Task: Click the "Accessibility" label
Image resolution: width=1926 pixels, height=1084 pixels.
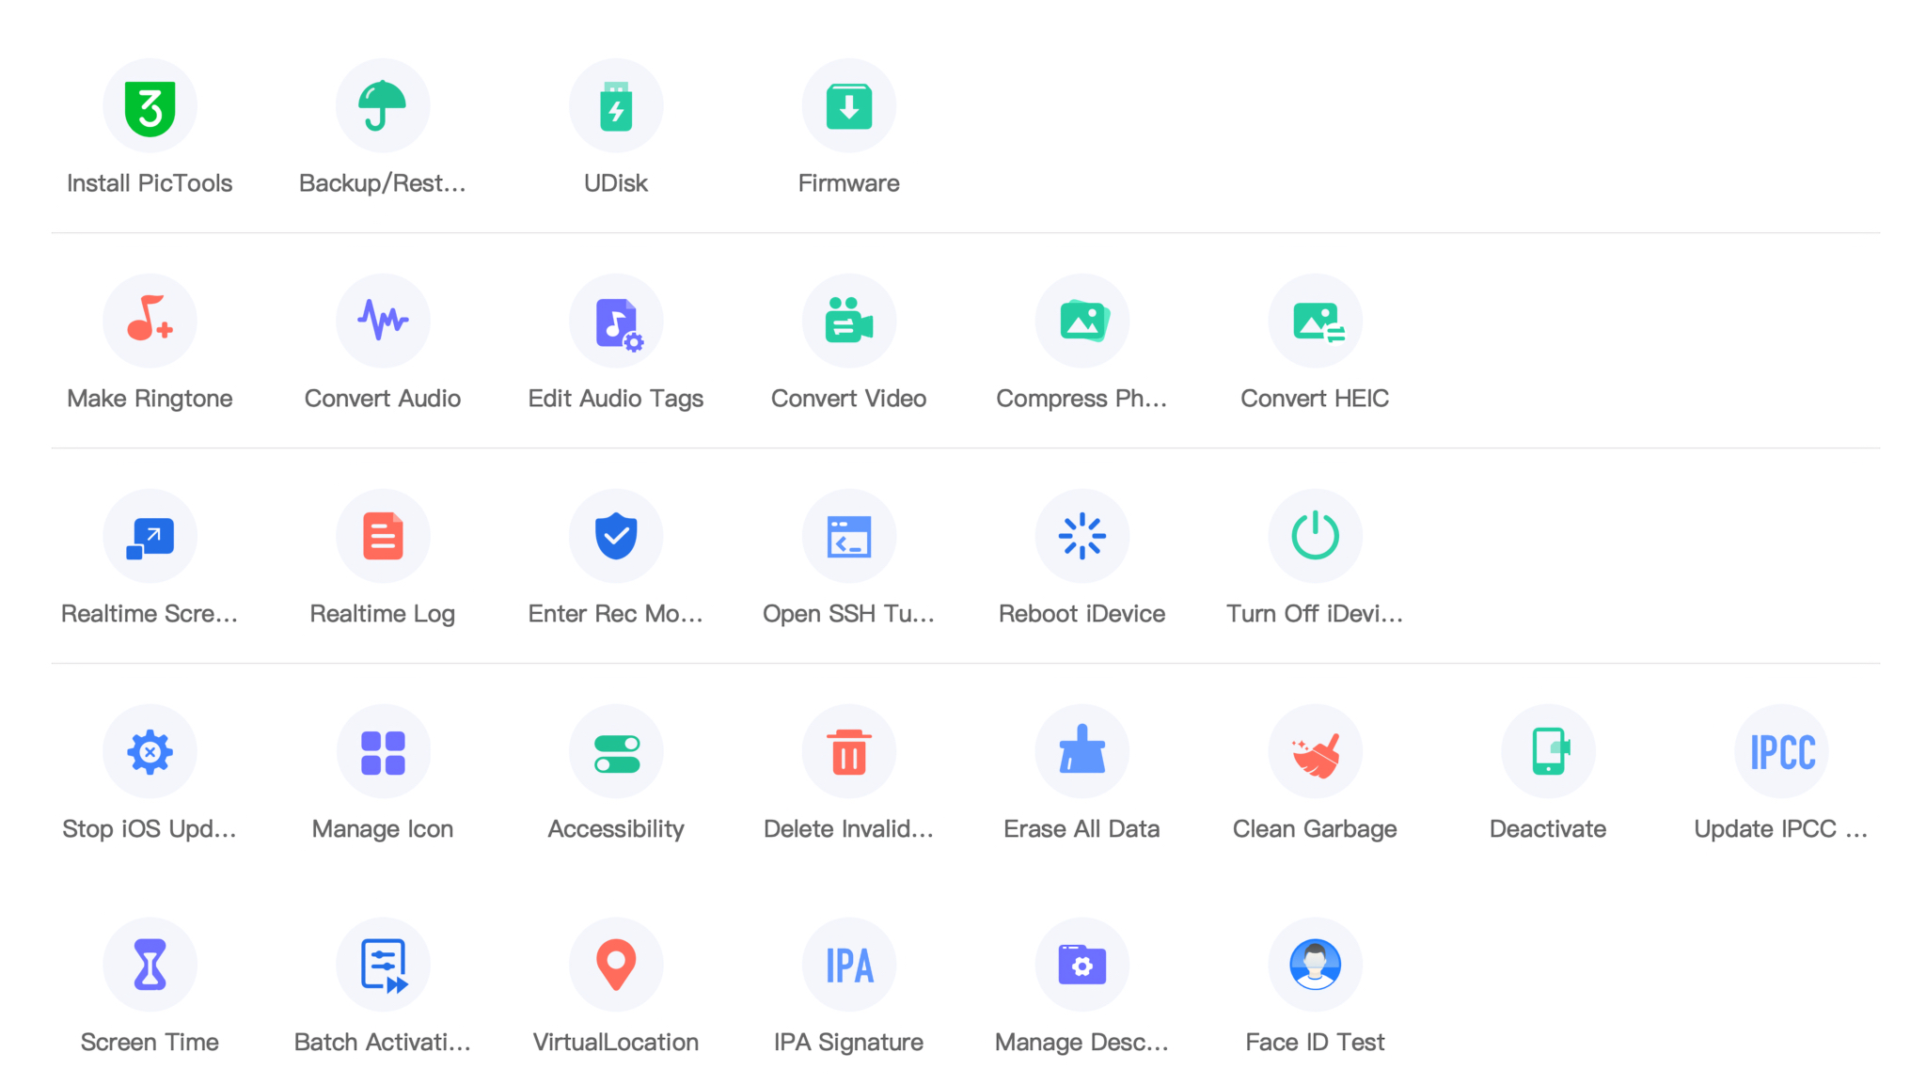Action: click(616, 829)
